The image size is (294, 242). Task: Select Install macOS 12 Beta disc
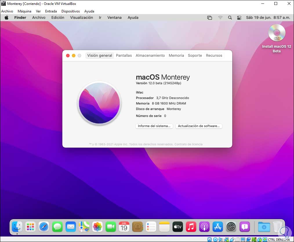coord(277,38)
